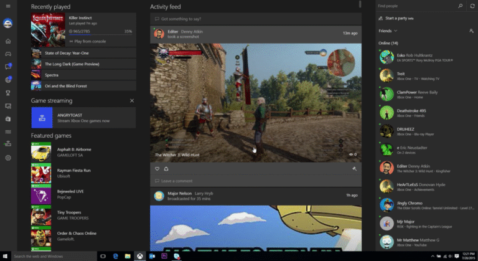Launch Edge from the taskbar
The height and width of the screenshot is (261, 478).
pyautogui.click(x=116, y=256)
